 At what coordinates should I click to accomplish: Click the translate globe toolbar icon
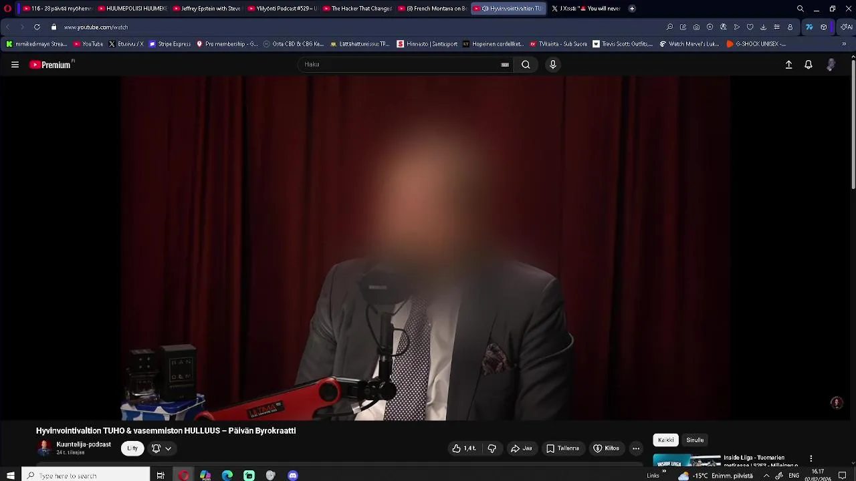tap(723, 27)
